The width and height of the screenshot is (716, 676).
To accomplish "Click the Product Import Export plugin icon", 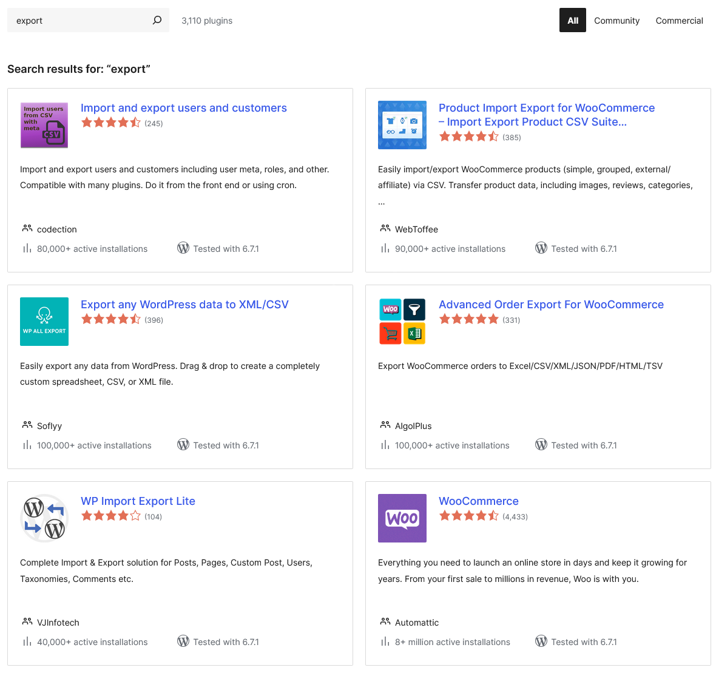I will [x=402, y=125].
